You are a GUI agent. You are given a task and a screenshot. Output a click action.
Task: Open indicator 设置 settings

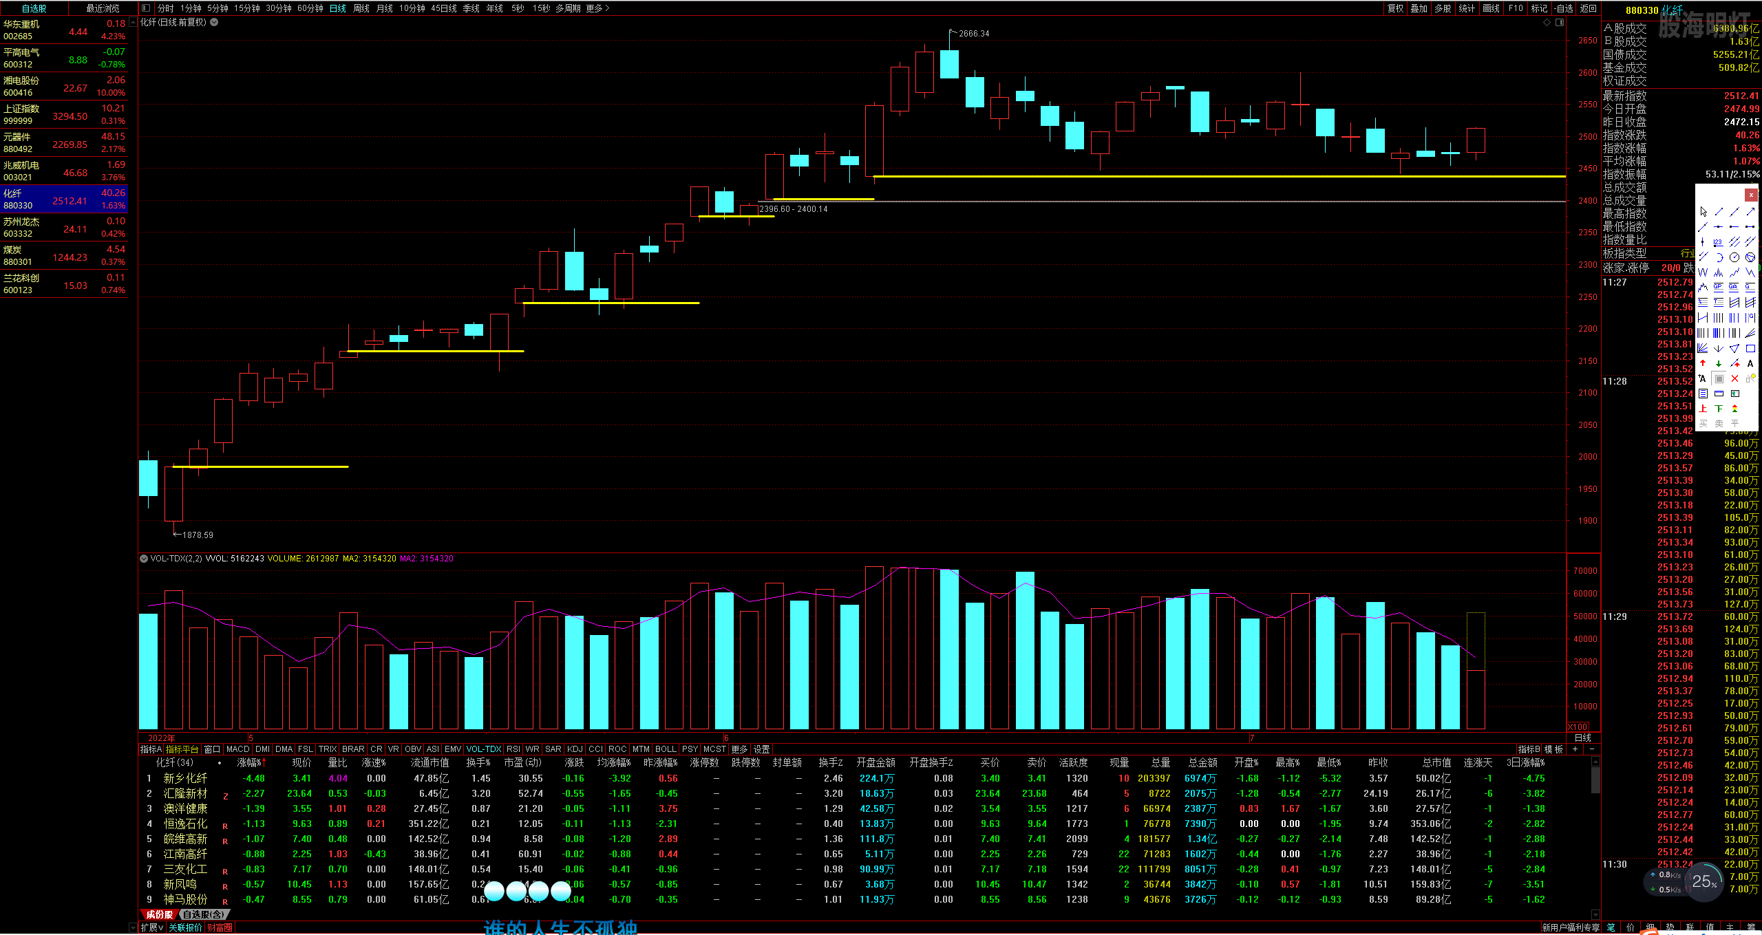761,749
